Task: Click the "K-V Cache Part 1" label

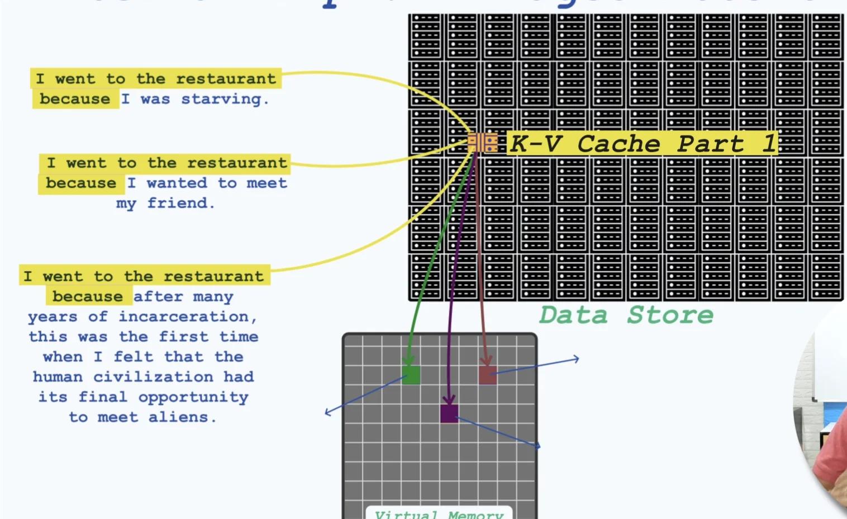Action: pyautogui.click(x=643, y=144)
